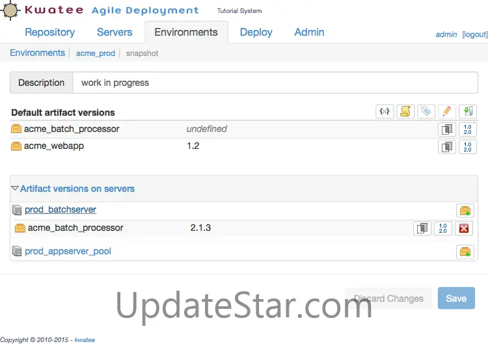Click package icon beside acme_webapp

coord(16,146)
